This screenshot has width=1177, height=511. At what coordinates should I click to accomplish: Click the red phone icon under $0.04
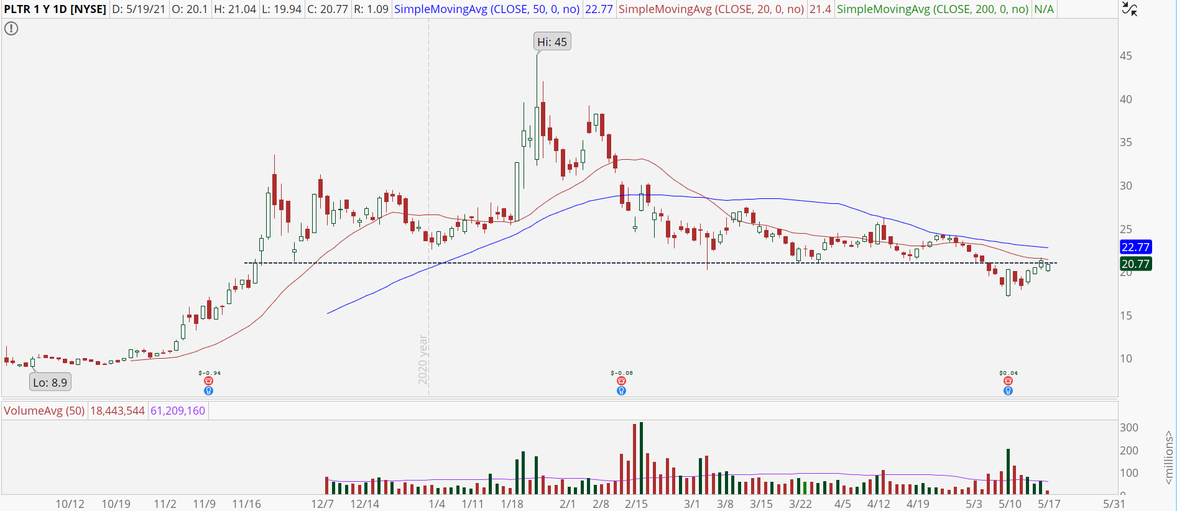point(1008,381)
